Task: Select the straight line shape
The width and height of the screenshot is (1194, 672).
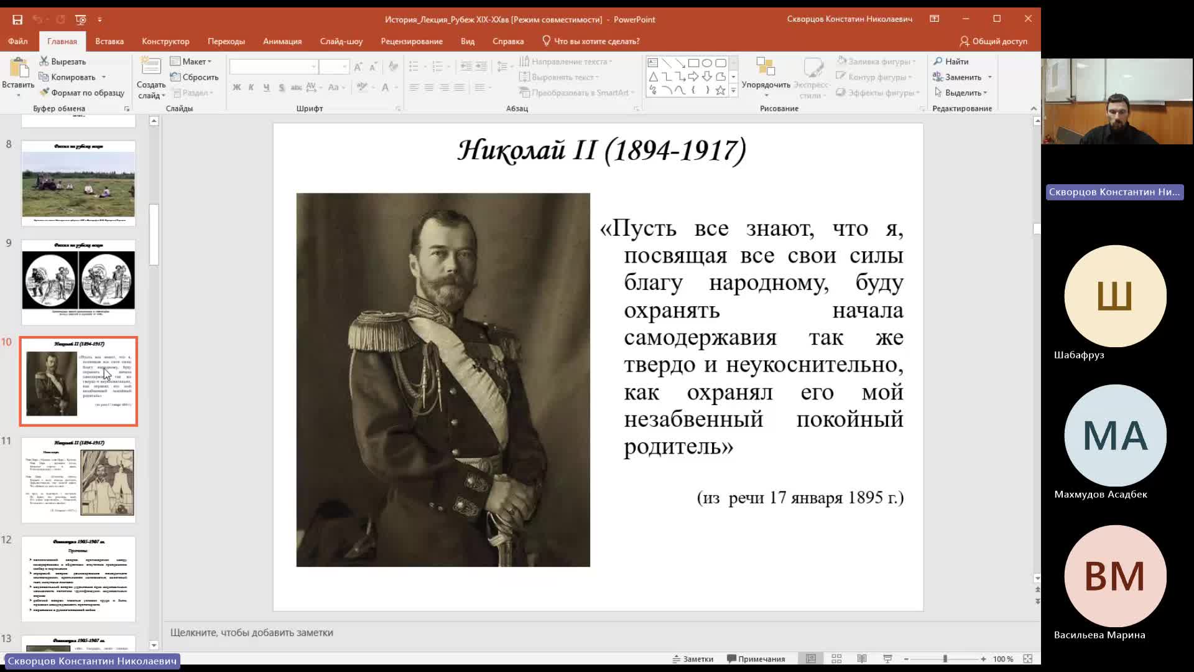Action: tap(666, 63)
